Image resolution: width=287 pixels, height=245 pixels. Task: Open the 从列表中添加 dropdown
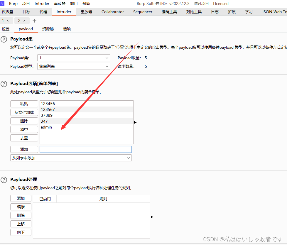[71, 158]
